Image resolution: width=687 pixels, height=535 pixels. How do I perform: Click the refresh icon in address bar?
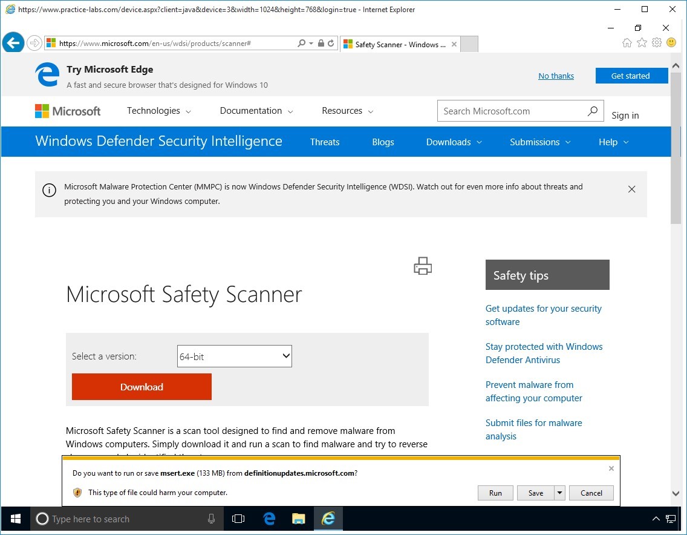[331, 44]
